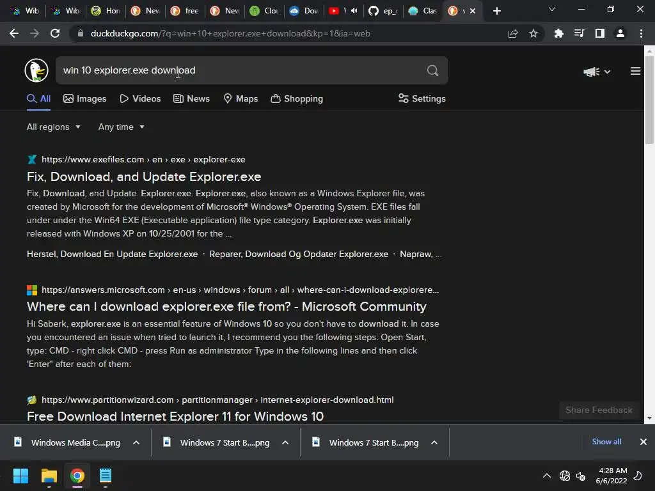The width and height of the screenshot is (655, 491).
Task: Open Fix, Download, and Update Explorer.exe result
Action: tap(144, 176)
